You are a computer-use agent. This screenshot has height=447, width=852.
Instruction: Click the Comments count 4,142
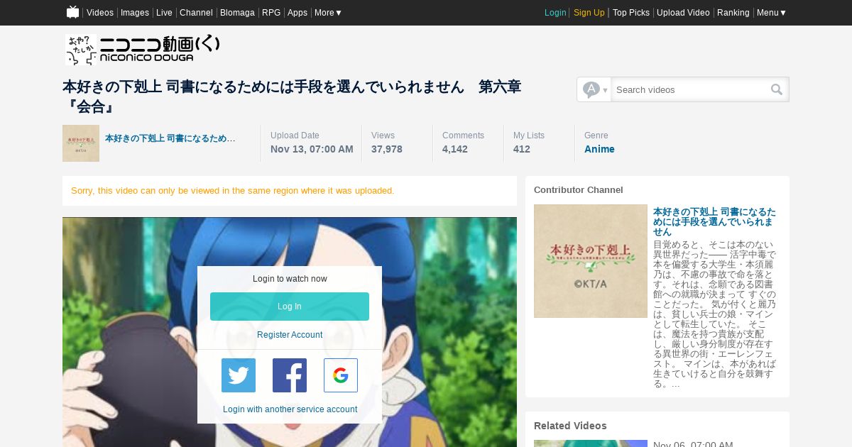pos(455,149)
